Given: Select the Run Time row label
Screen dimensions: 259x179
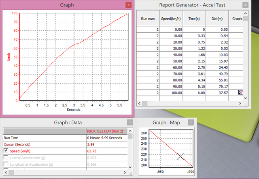Looking at the screenshot, I should click(11, 138).
